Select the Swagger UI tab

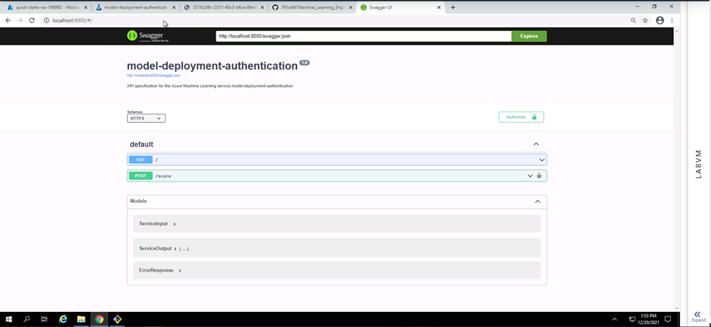400,8
